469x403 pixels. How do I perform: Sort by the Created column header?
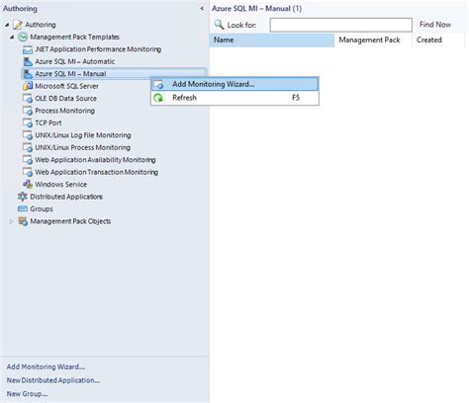point(438,40)
